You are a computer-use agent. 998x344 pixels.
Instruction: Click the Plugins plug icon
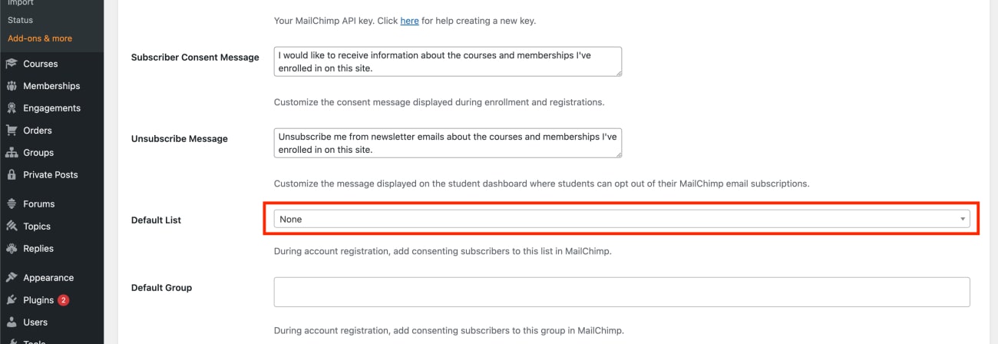click(x=12, y=300)
